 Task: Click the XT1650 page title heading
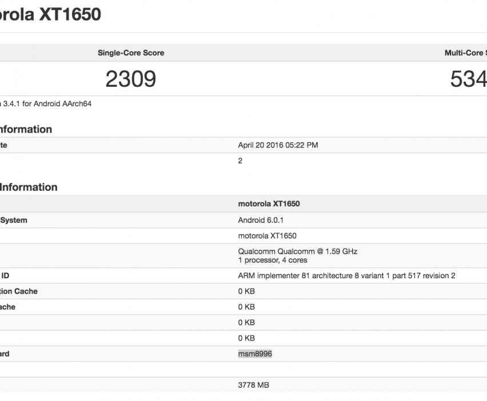[50, 14]
